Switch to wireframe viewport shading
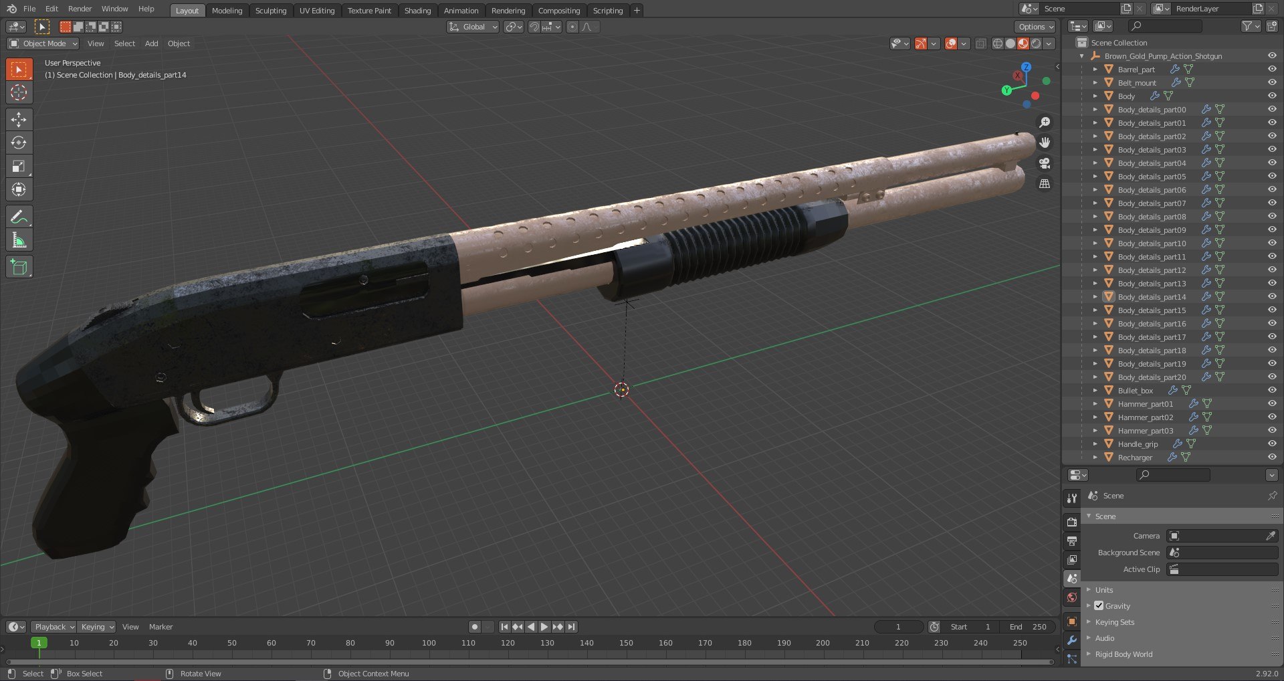 coord(998,43)
